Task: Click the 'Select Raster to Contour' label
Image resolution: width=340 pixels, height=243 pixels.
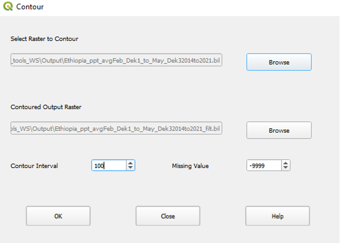Action: click(44, 39)
